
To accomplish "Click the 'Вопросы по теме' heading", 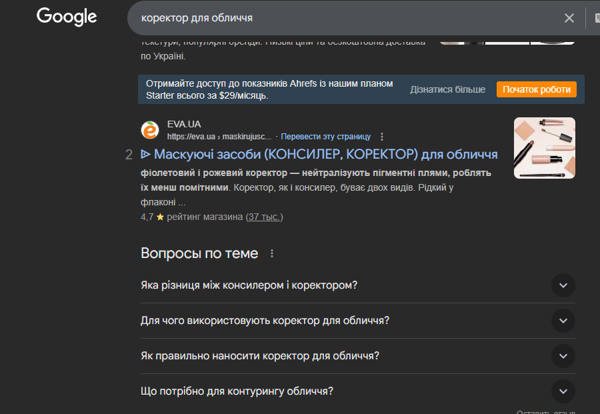I will point(199,253).
